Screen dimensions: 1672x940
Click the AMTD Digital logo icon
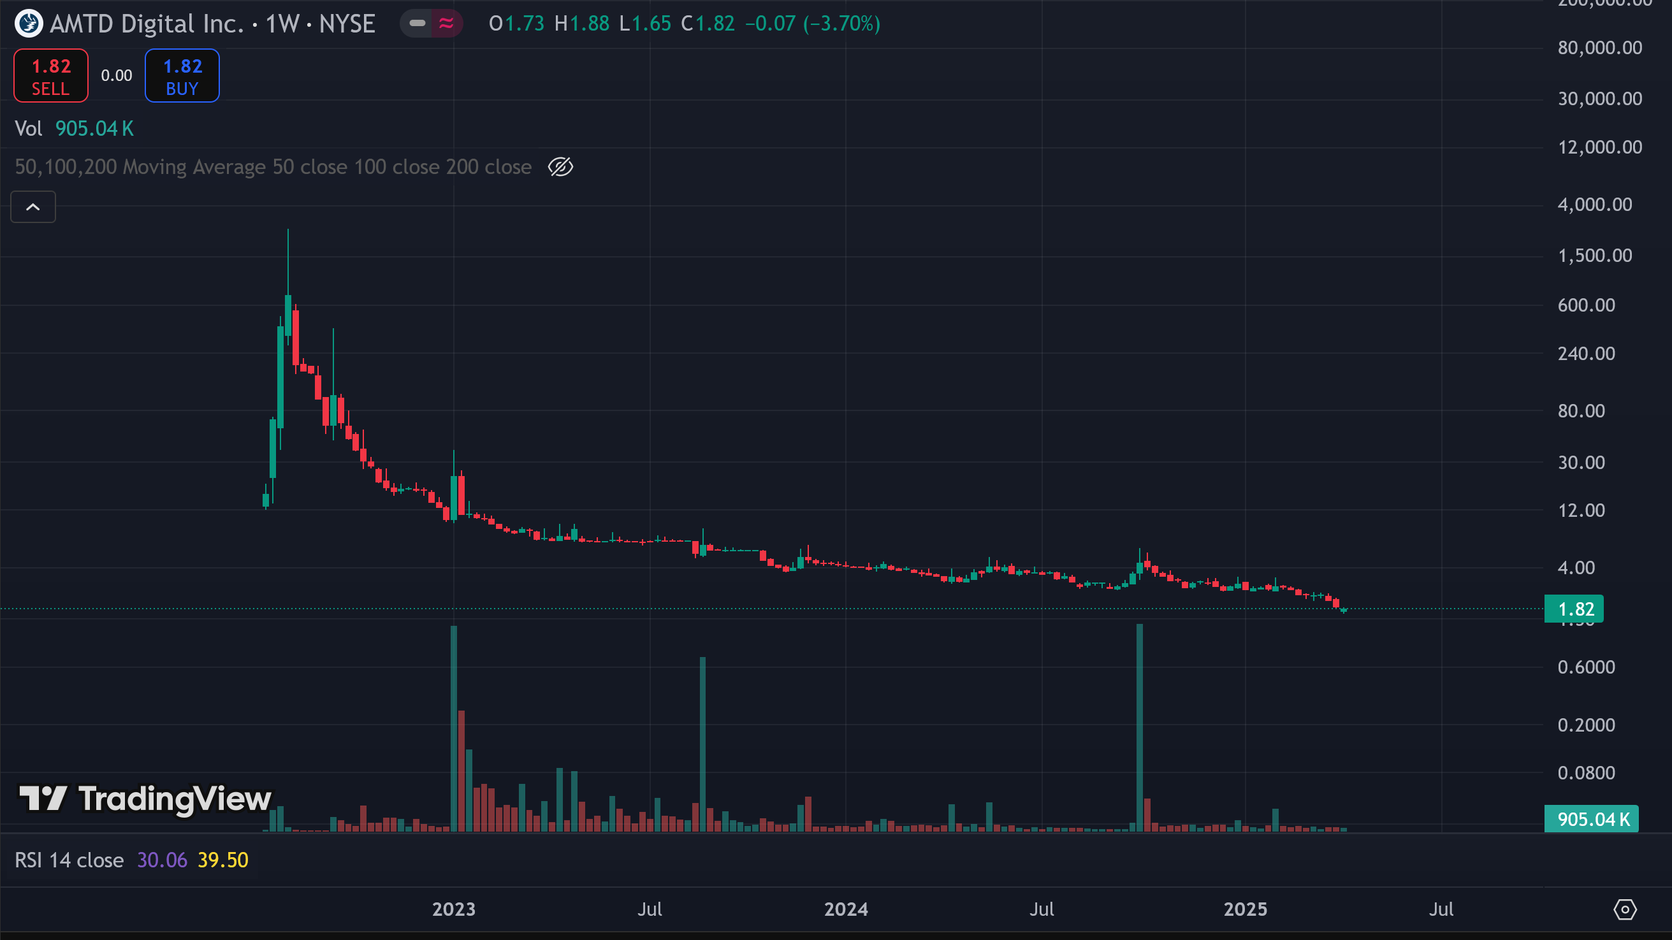click(29, 24)
